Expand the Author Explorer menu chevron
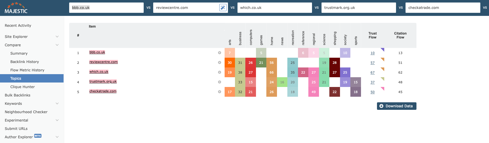The image size is (489, 143). (x=57, y=137)
